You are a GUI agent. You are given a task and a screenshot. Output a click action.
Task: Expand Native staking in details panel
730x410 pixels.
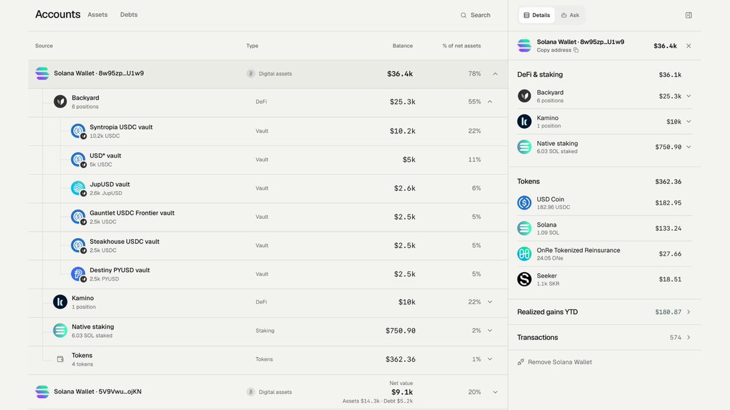(689, 147)
